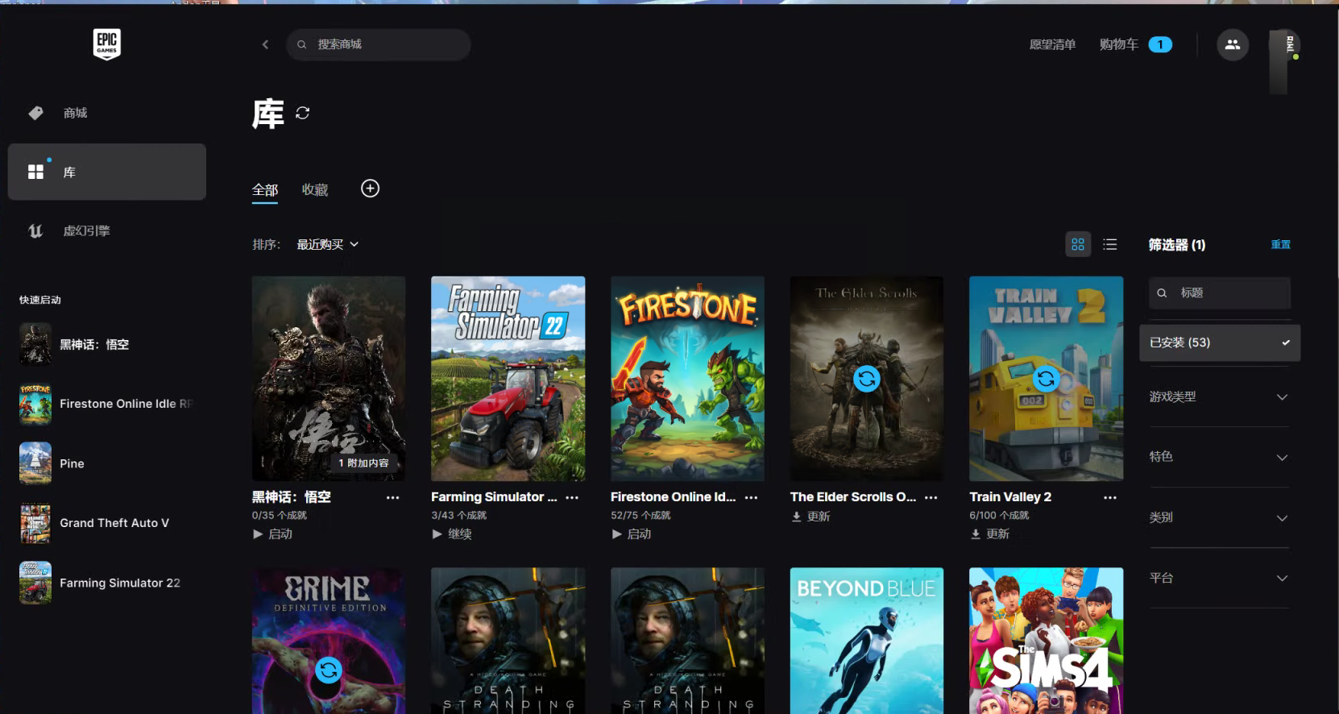Click the 6/100 个成就 text
Viewport: 1339px width, 714px height.
[999, 515]
